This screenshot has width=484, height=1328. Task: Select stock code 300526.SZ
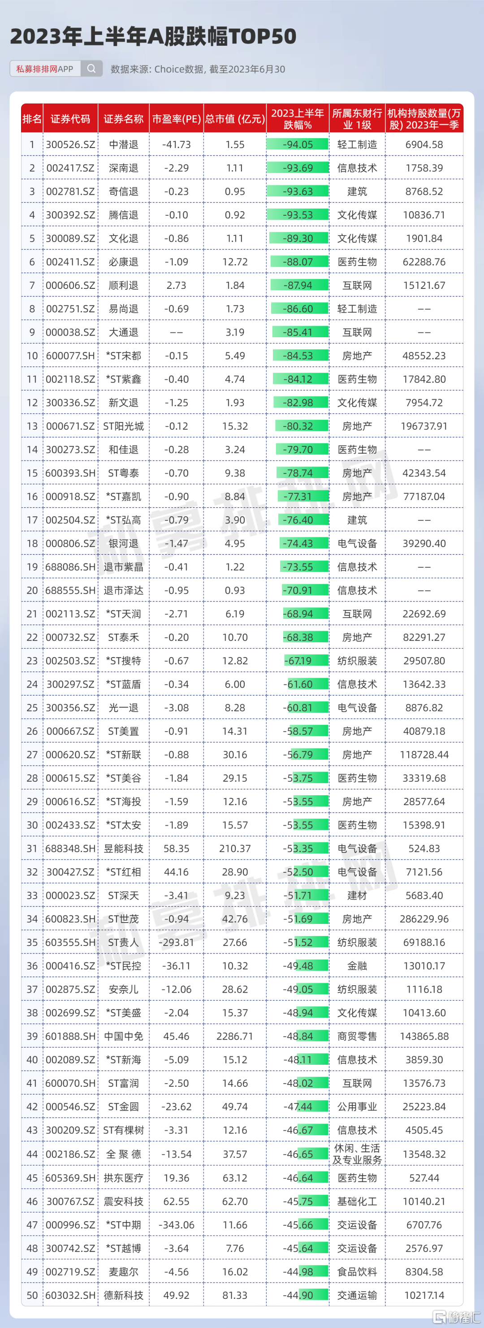coord(70,144)
